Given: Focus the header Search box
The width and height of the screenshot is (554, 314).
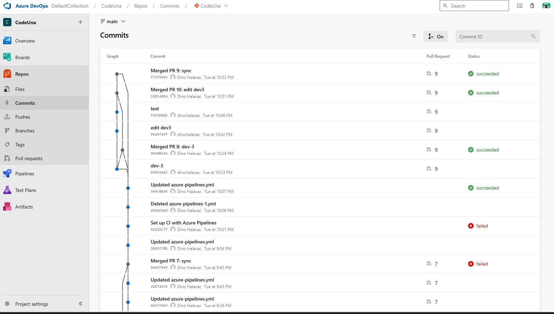Looking at the screenshot, I should (x=474, y=6).
